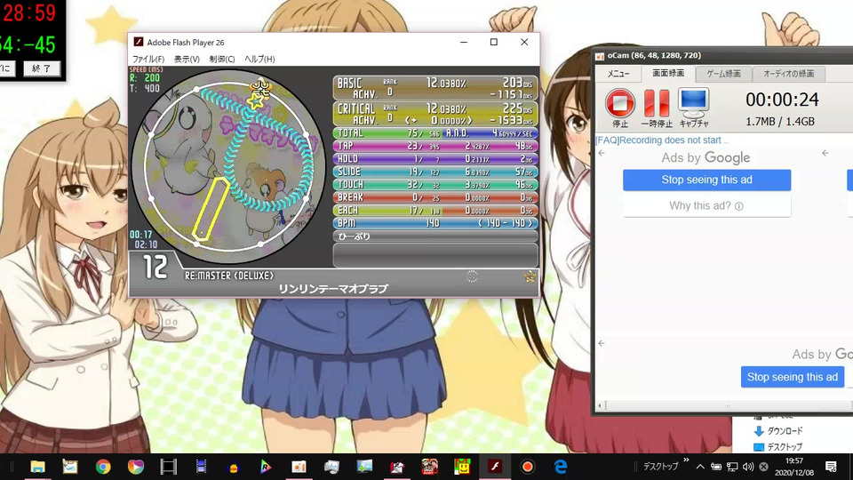Click the SLIDE notes row
This screenshot has height=480, width=853.
point(435,172)
